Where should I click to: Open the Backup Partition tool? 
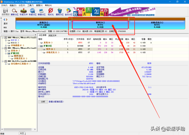[x=69, y=12]
